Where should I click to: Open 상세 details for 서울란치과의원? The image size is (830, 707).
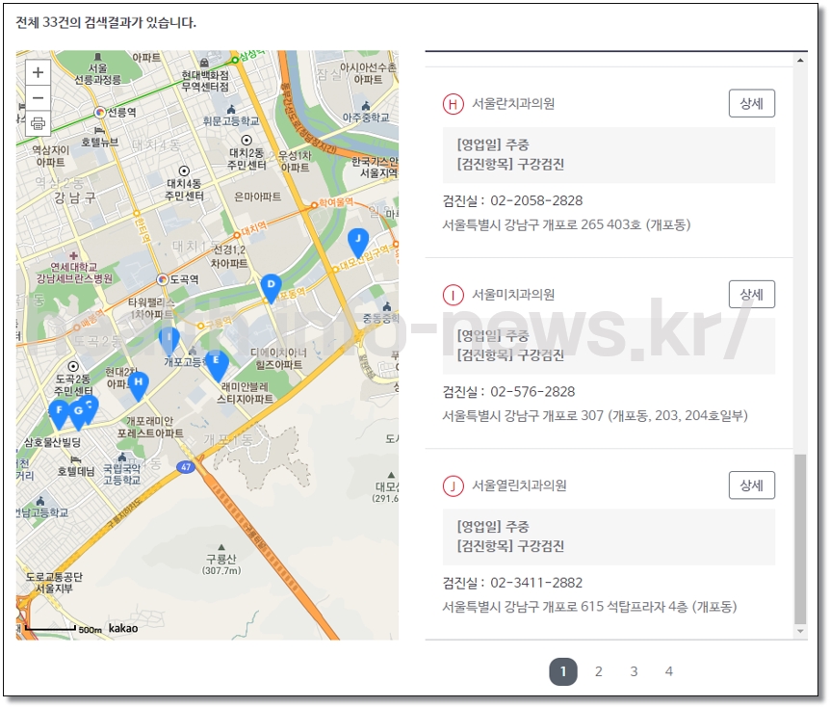pos(751,103)
